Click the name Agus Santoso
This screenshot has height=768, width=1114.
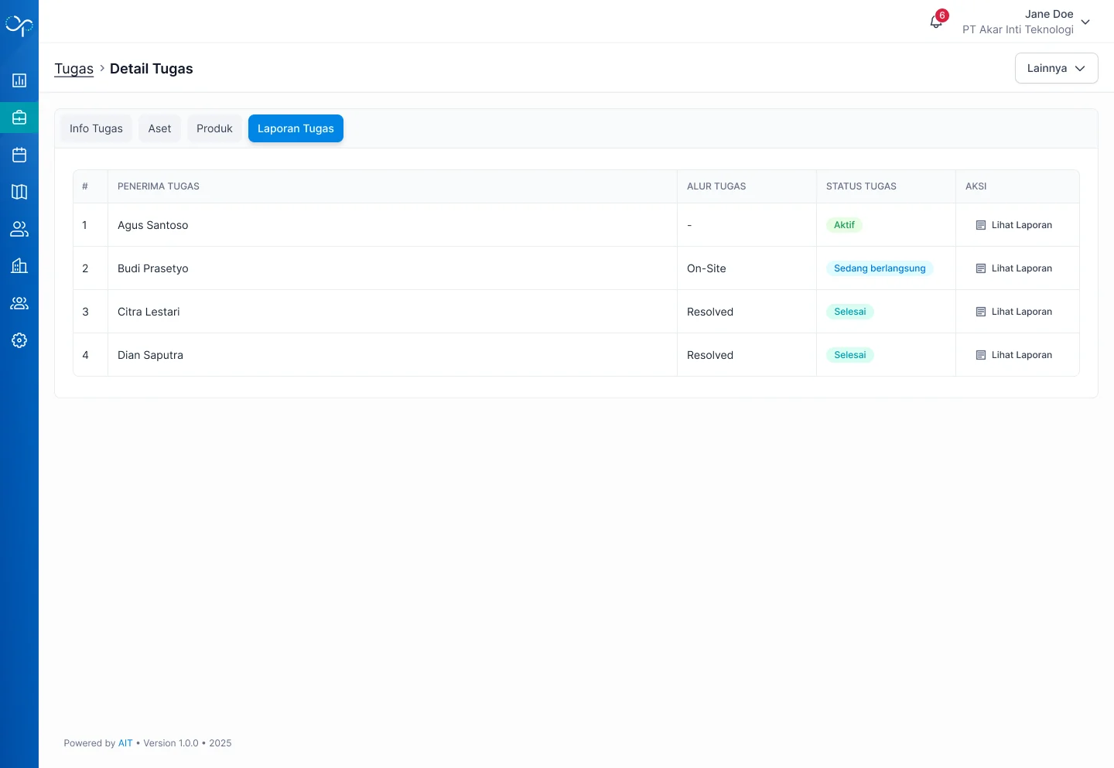[152, 225]
